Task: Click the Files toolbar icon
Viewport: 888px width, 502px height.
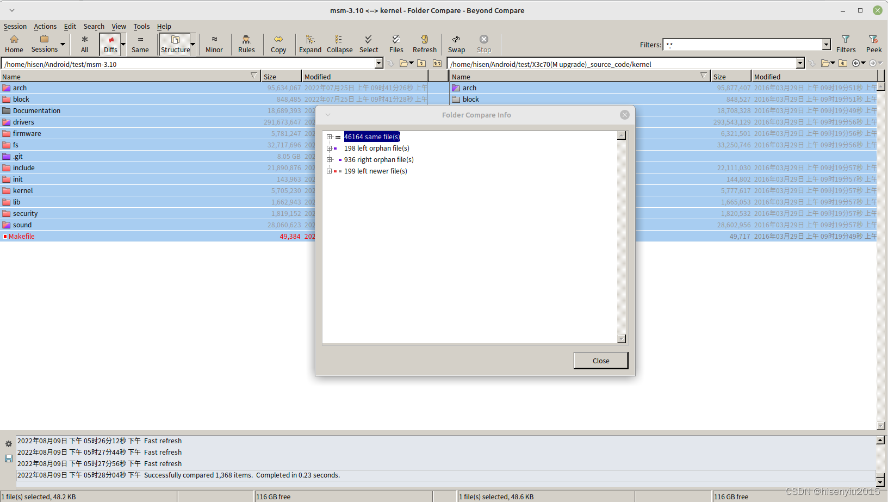Action: (396, 44)
